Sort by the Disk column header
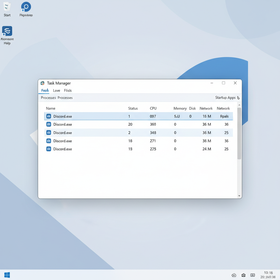Screen dimensions: 280x280 (192, 108)
